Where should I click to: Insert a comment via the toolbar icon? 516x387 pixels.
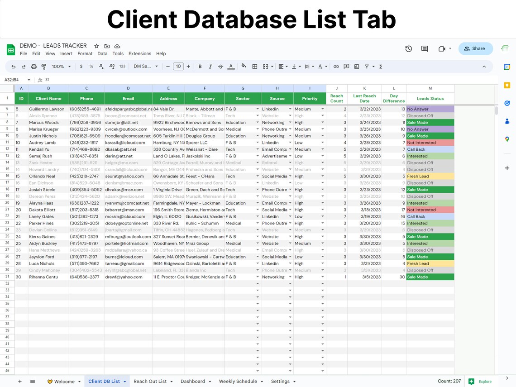(347, 66)
